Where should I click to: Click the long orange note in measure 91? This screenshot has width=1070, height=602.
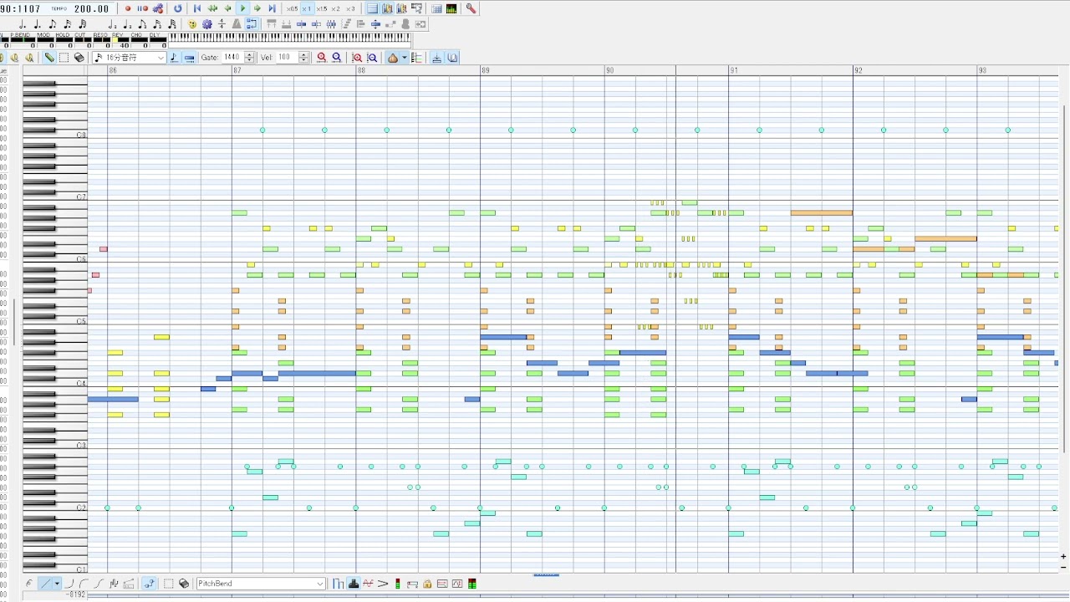(x=822, y=213)
